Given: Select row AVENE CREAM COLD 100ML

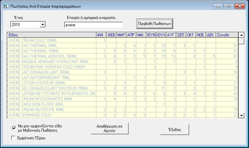Looking at the screenshot, I should (123, 40).
